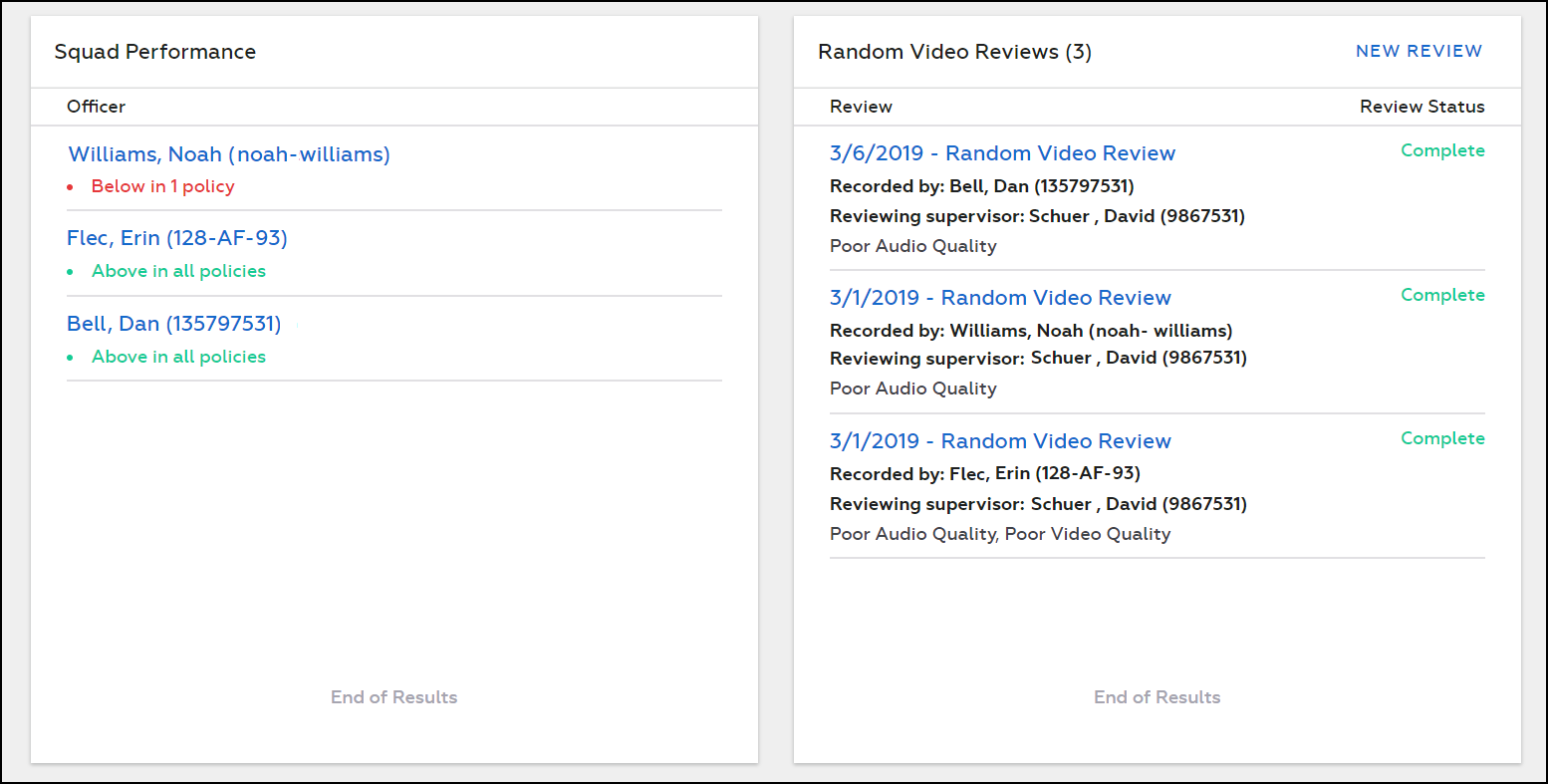
Task: Click the Review Status column header
Action: [x=1421, y=107]
